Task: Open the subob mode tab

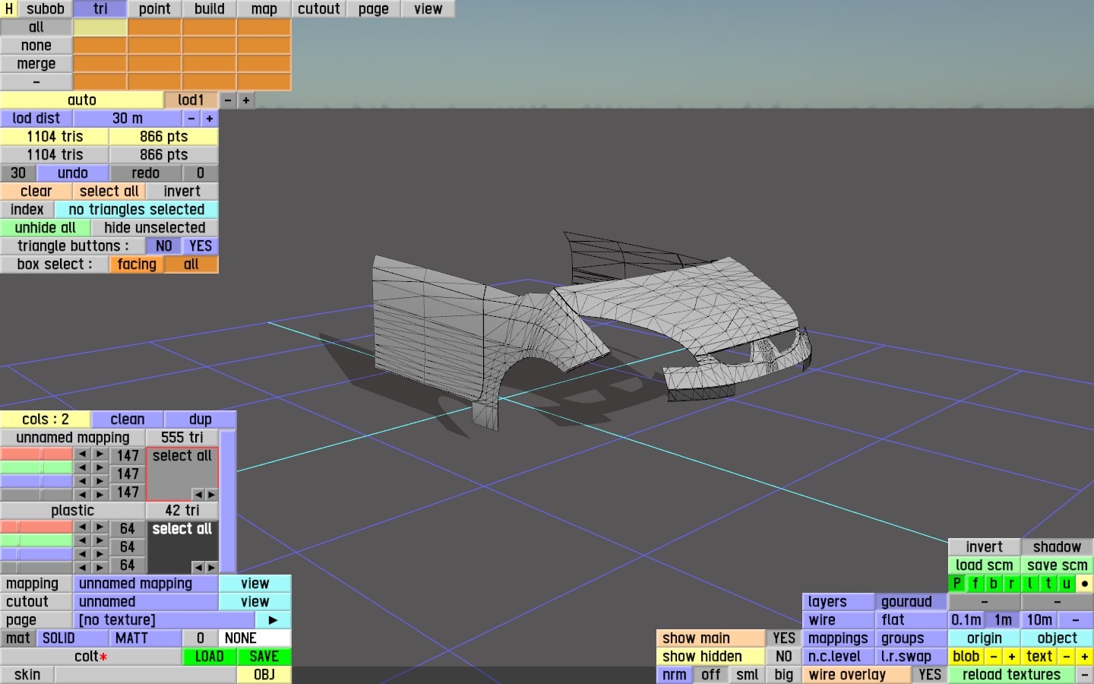Action: pos(46,9)
